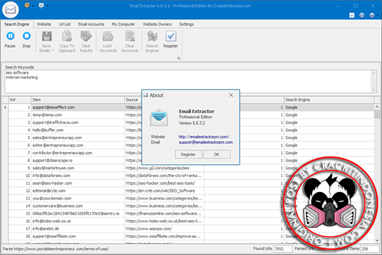This screenshot has width=382, height=255.
Task: Click the support@emailextractorpro.com email link
Action: [x=206, y=142]
